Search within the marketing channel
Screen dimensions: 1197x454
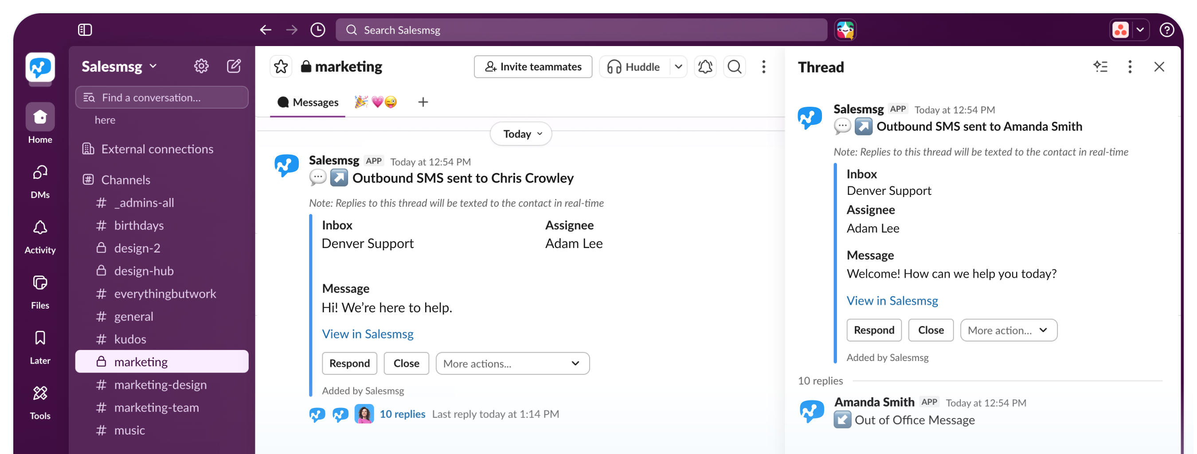coord(735,67)
